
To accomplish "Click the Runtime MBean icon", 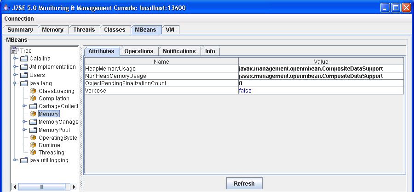I will click(33, 145).
